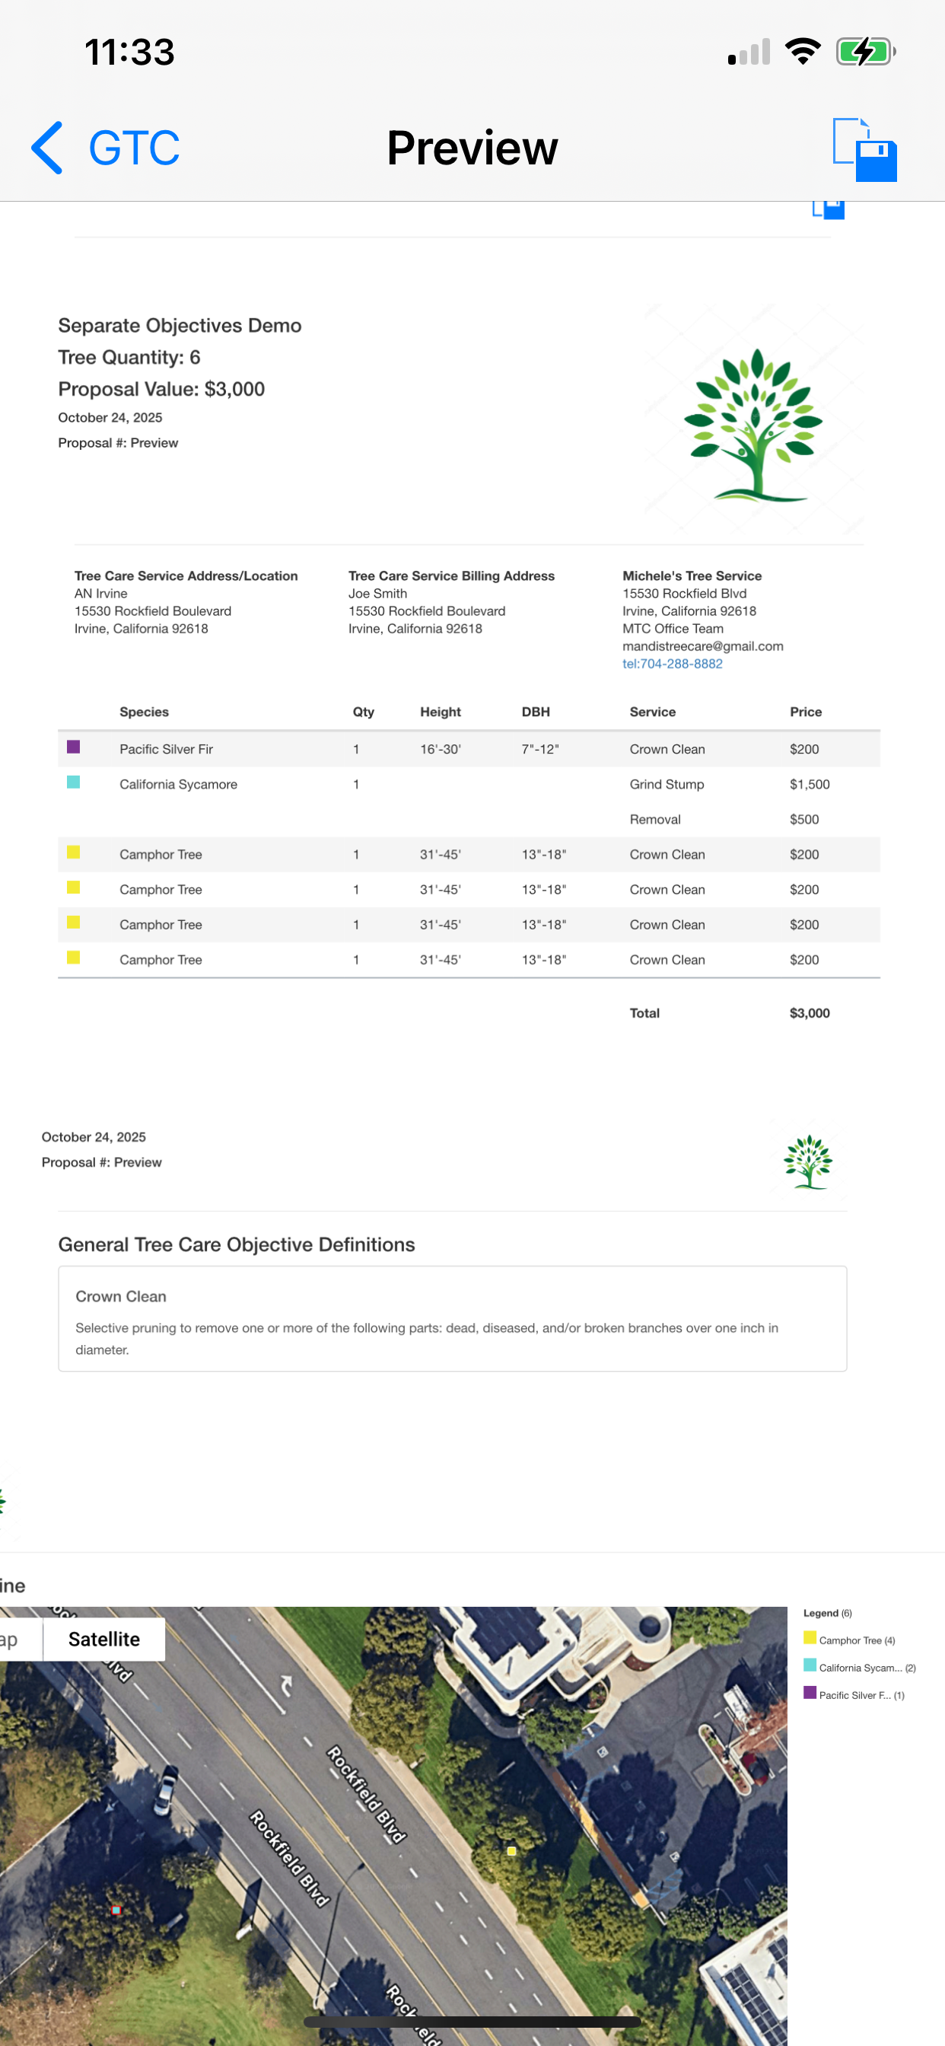
Task: Tap the Price column header
Action: (805, 712)
